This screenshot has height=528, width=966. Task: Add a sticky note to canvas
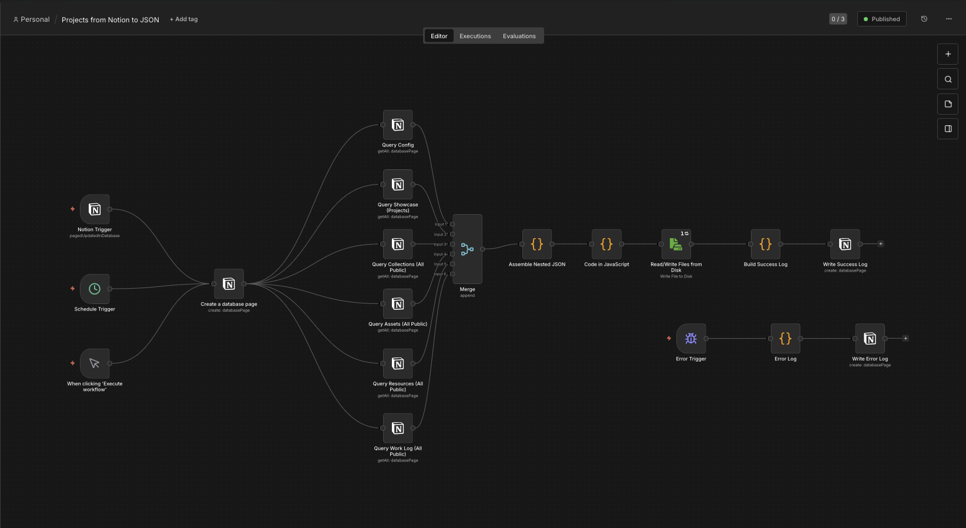948,104
